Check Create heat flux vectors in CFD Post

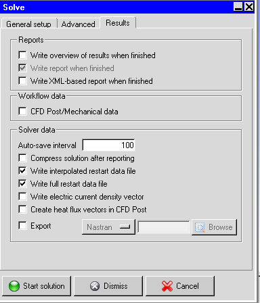point(22,210)
